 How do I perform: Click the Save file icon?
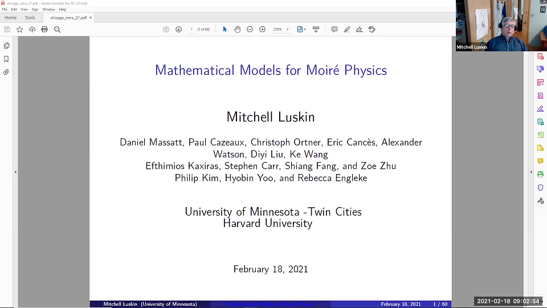click(x=7, y=30)
